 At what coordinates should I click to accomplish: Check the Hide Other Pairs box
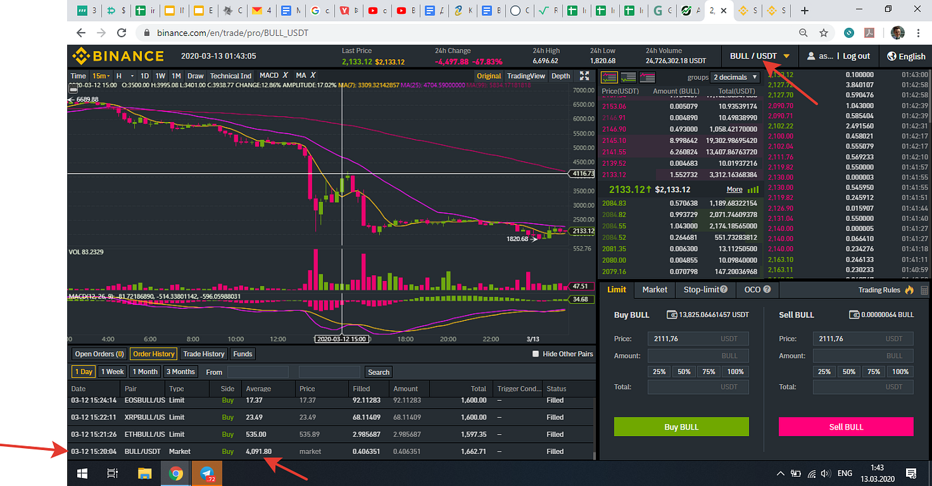pos(535,354)
